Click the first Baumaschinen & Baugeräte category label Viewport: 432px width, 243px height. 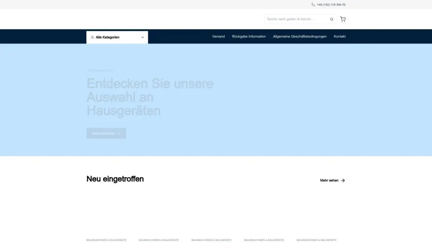pyautogui.click(x=106, y=240)
